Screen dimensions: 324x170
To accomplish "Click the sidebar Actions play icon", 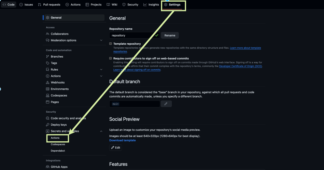I will tap(47, 76).
